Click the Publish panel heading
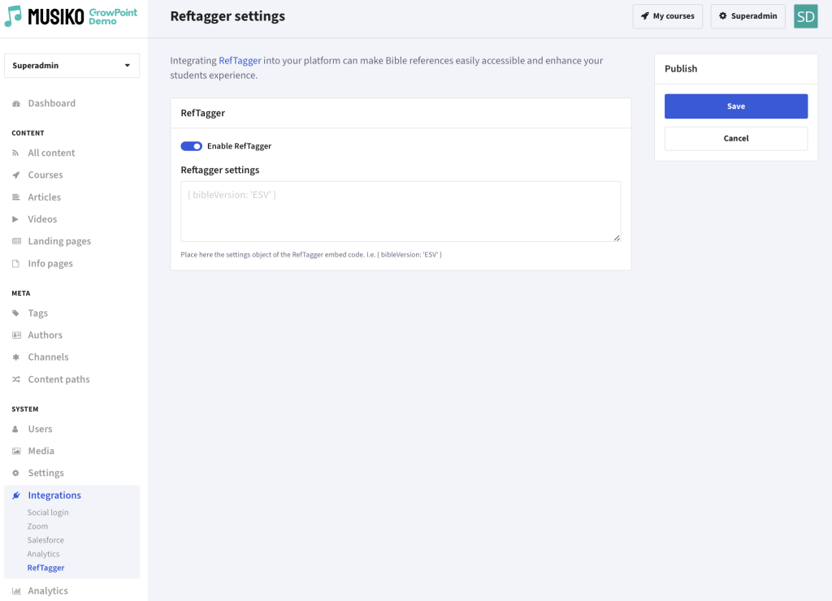The image size is (832, 601). (x=681, y=68)
